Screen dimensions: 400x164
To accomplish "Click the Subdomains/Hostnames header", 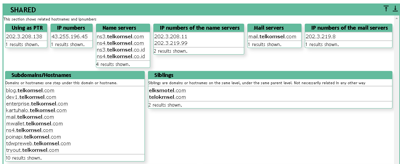I will (75, 75).
